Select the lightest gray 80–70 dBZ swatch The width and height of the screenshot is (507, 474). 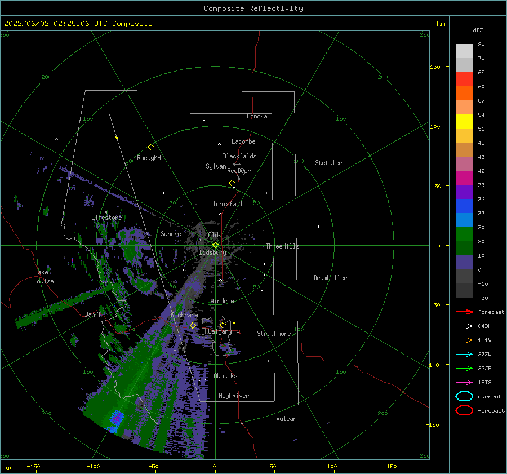click(464, 51)
